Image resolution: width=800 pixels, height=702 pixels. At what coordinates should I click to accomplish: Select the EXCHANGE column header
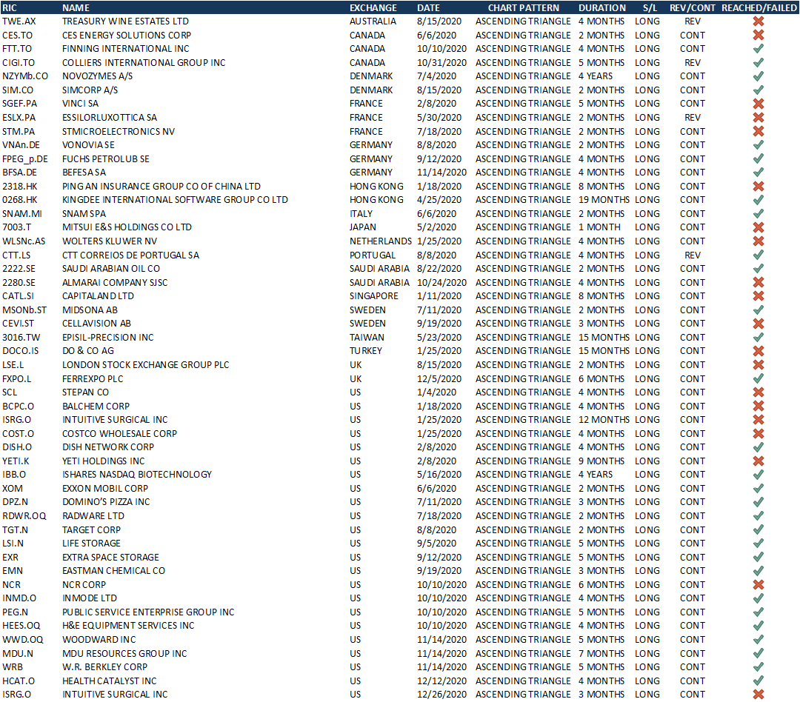[373, 7]
